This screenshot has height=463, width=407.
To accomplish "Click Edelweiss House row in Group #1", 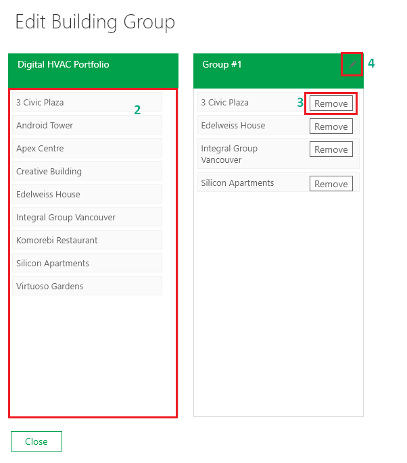I will 279,125.
